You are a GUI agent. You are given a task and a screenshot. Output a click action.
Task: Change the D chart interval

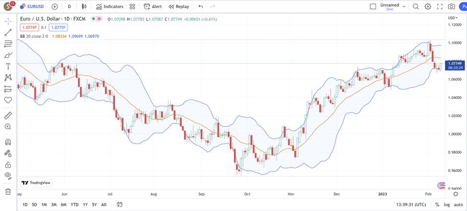click(x=69, y=6)
